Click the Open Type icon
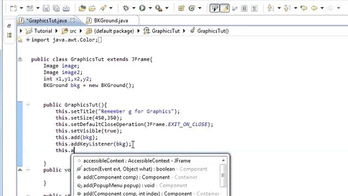The image size is (348, 196). pos(82,8)
